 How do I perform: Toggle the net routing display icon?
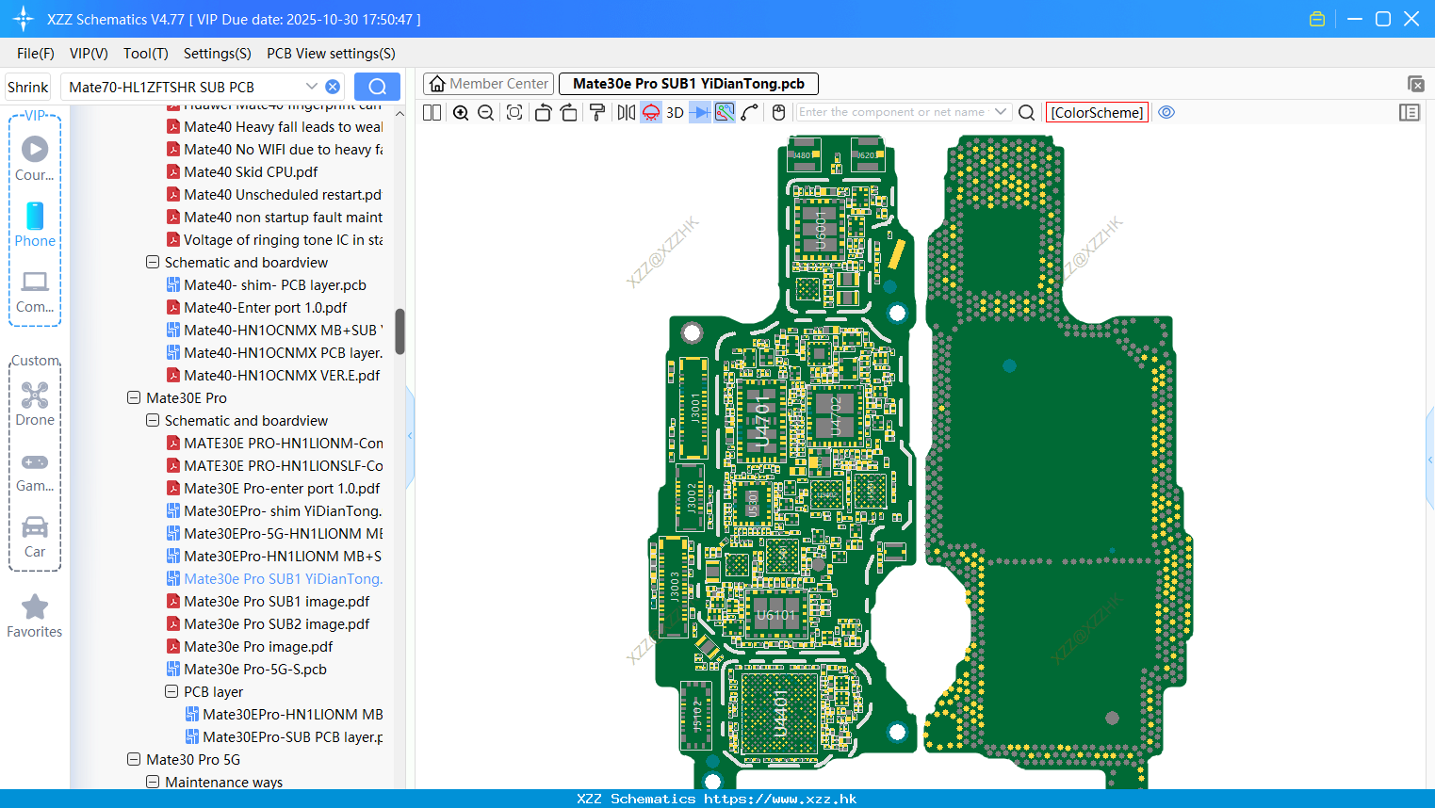(725, 112)
